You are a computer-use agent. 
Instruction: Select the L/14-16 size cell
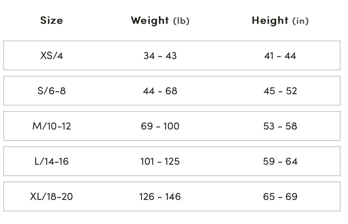point(52,161)
